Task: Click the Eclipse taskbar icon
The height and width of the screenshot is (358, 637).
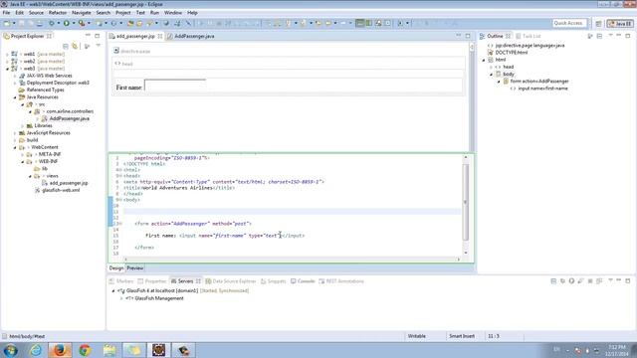Action: click(158, 350)
